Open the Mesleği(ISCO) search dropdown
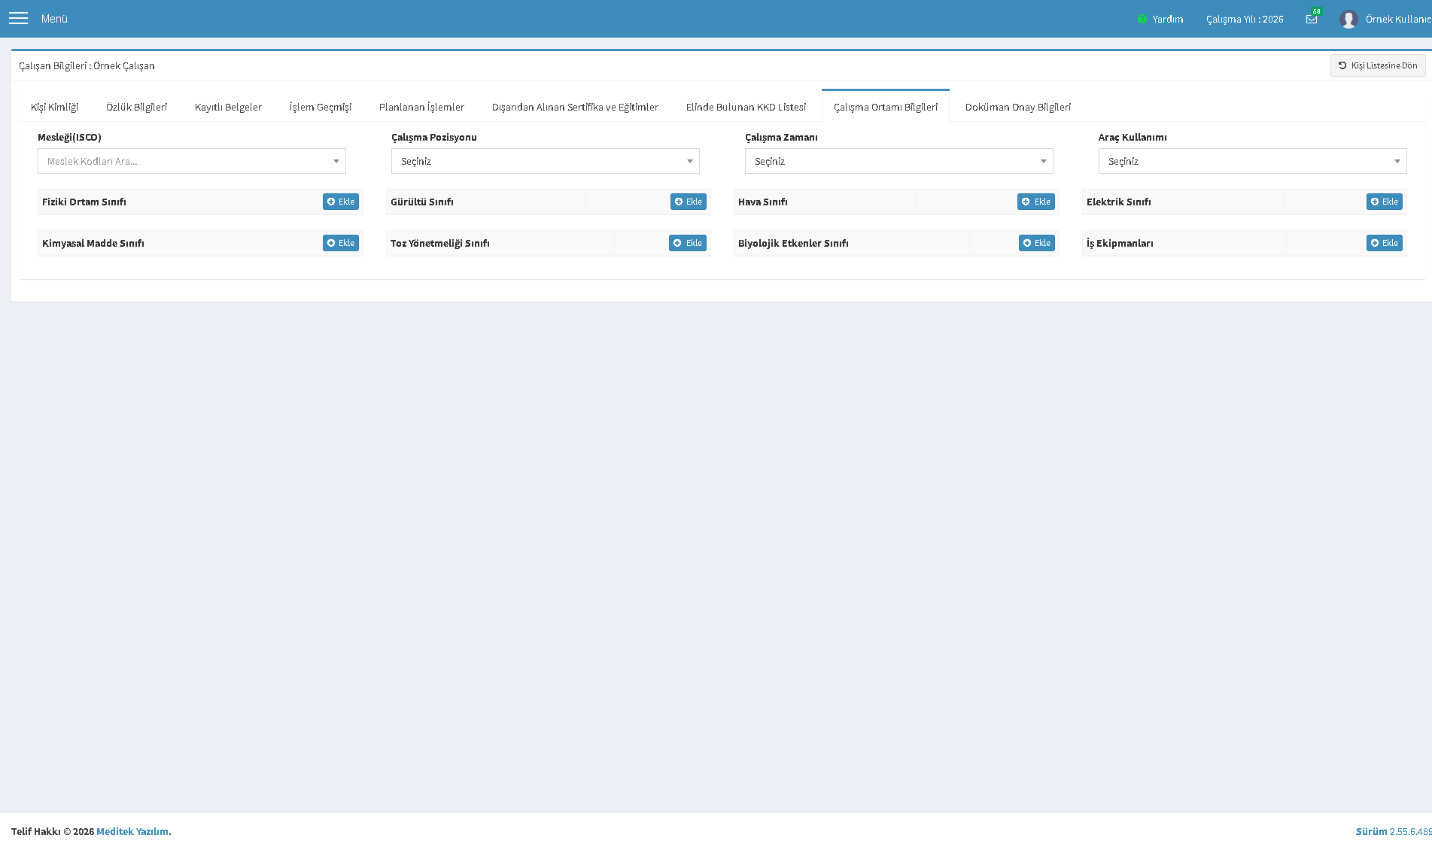The image size is (1432, 850). point(192,161)
